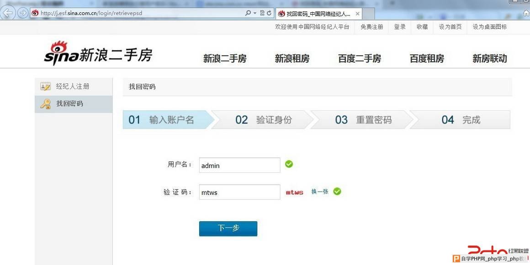Click the 收藏 link
Screen dimensions: 530x265
[x=422, y=27]
